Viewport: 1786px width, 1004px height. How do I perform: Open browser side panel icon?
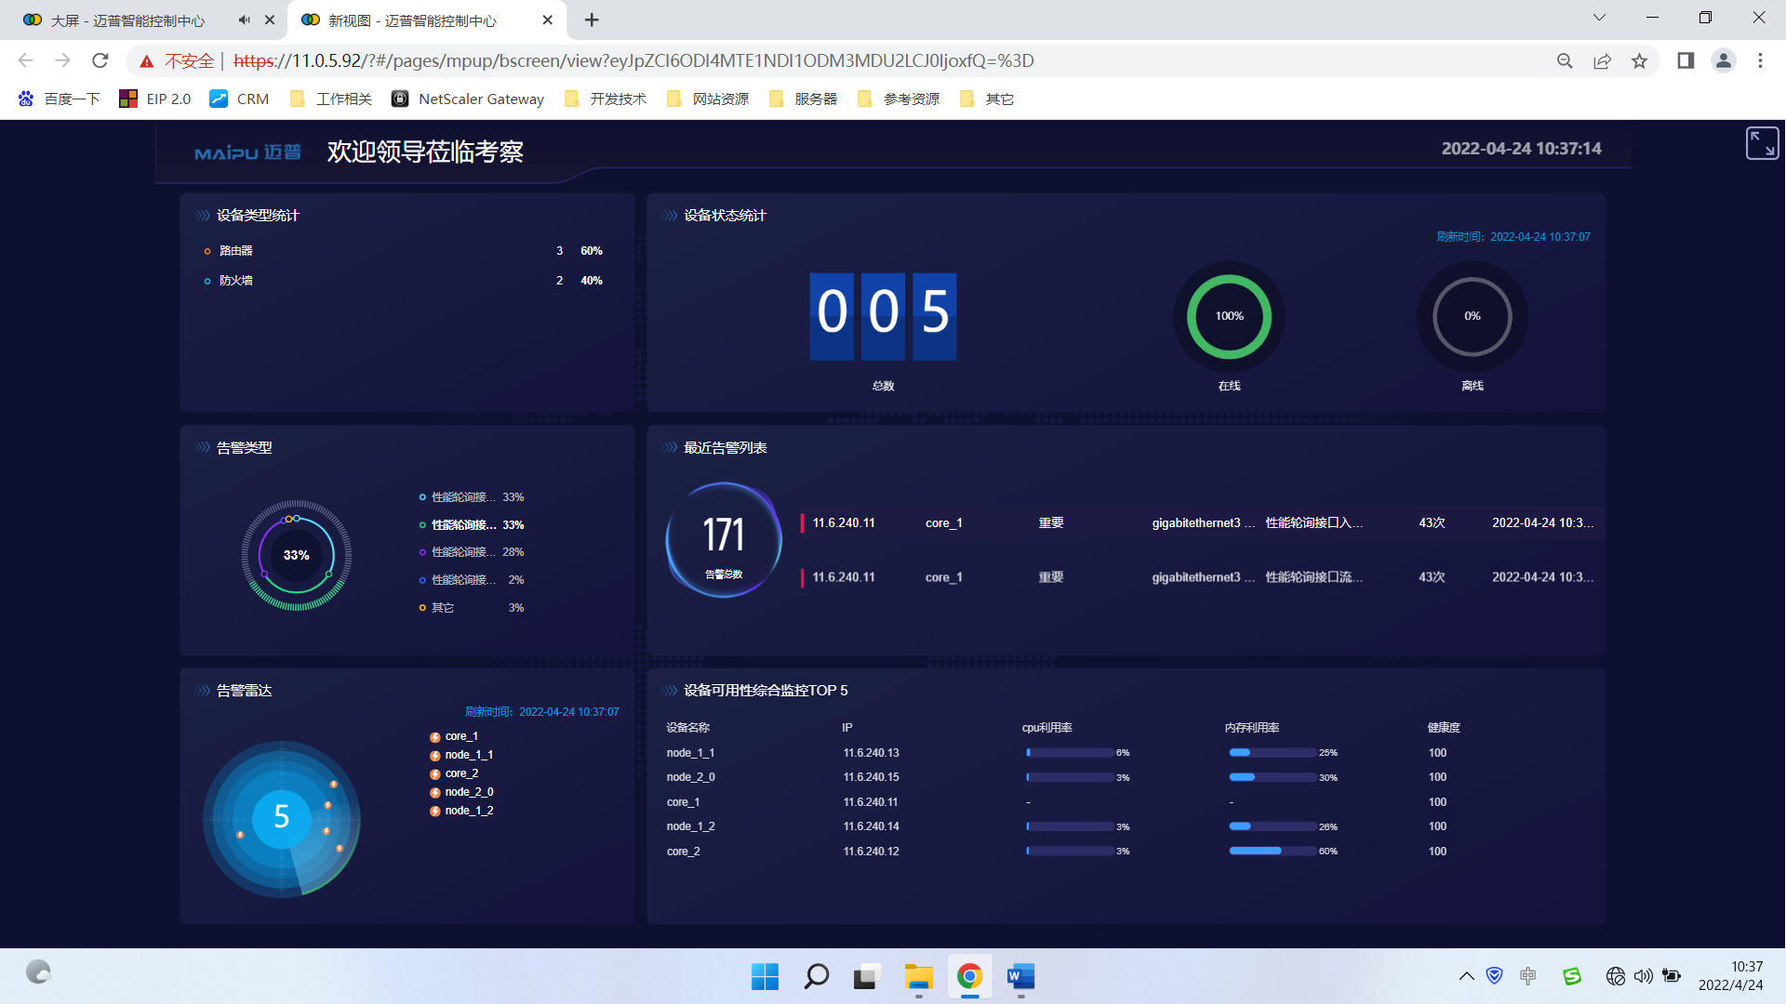click(1686, 60)
